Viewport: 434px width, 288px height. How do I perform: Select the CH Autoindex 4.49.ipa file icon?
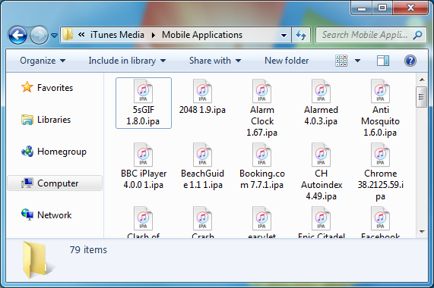coord(321,155)
